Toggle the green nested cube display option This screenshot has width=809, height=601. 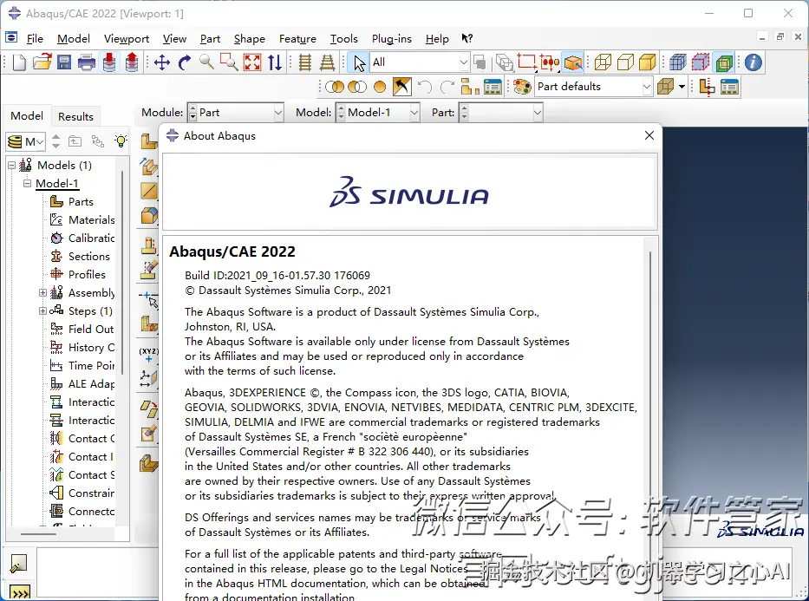724,62
